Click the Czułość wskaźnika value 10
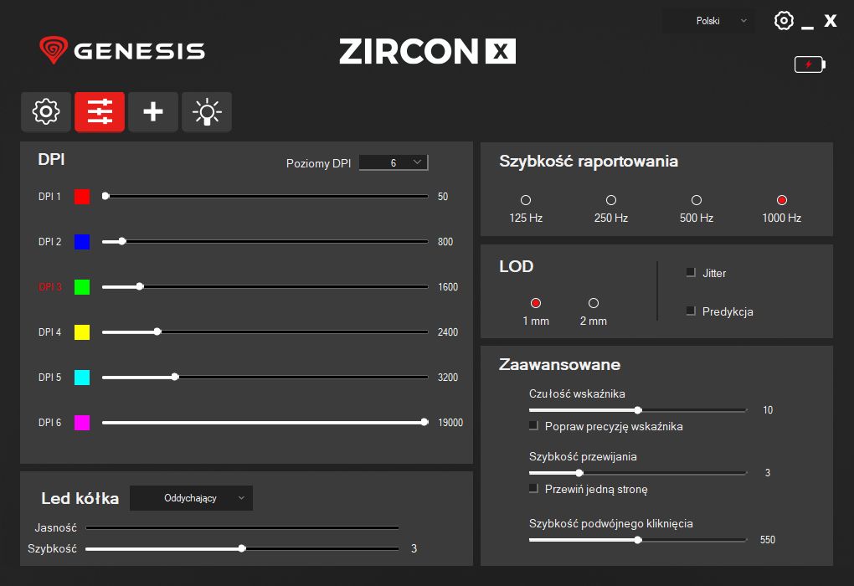This screenshot has width=854, height=586. (768, 410)
